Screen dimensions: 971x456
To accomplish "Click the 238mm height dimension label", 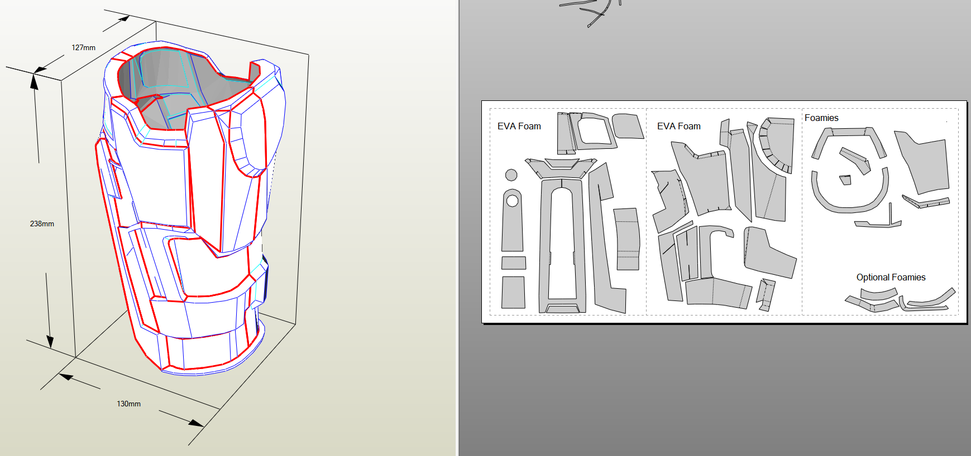I will pyautogui.click(x=42, y=224).
